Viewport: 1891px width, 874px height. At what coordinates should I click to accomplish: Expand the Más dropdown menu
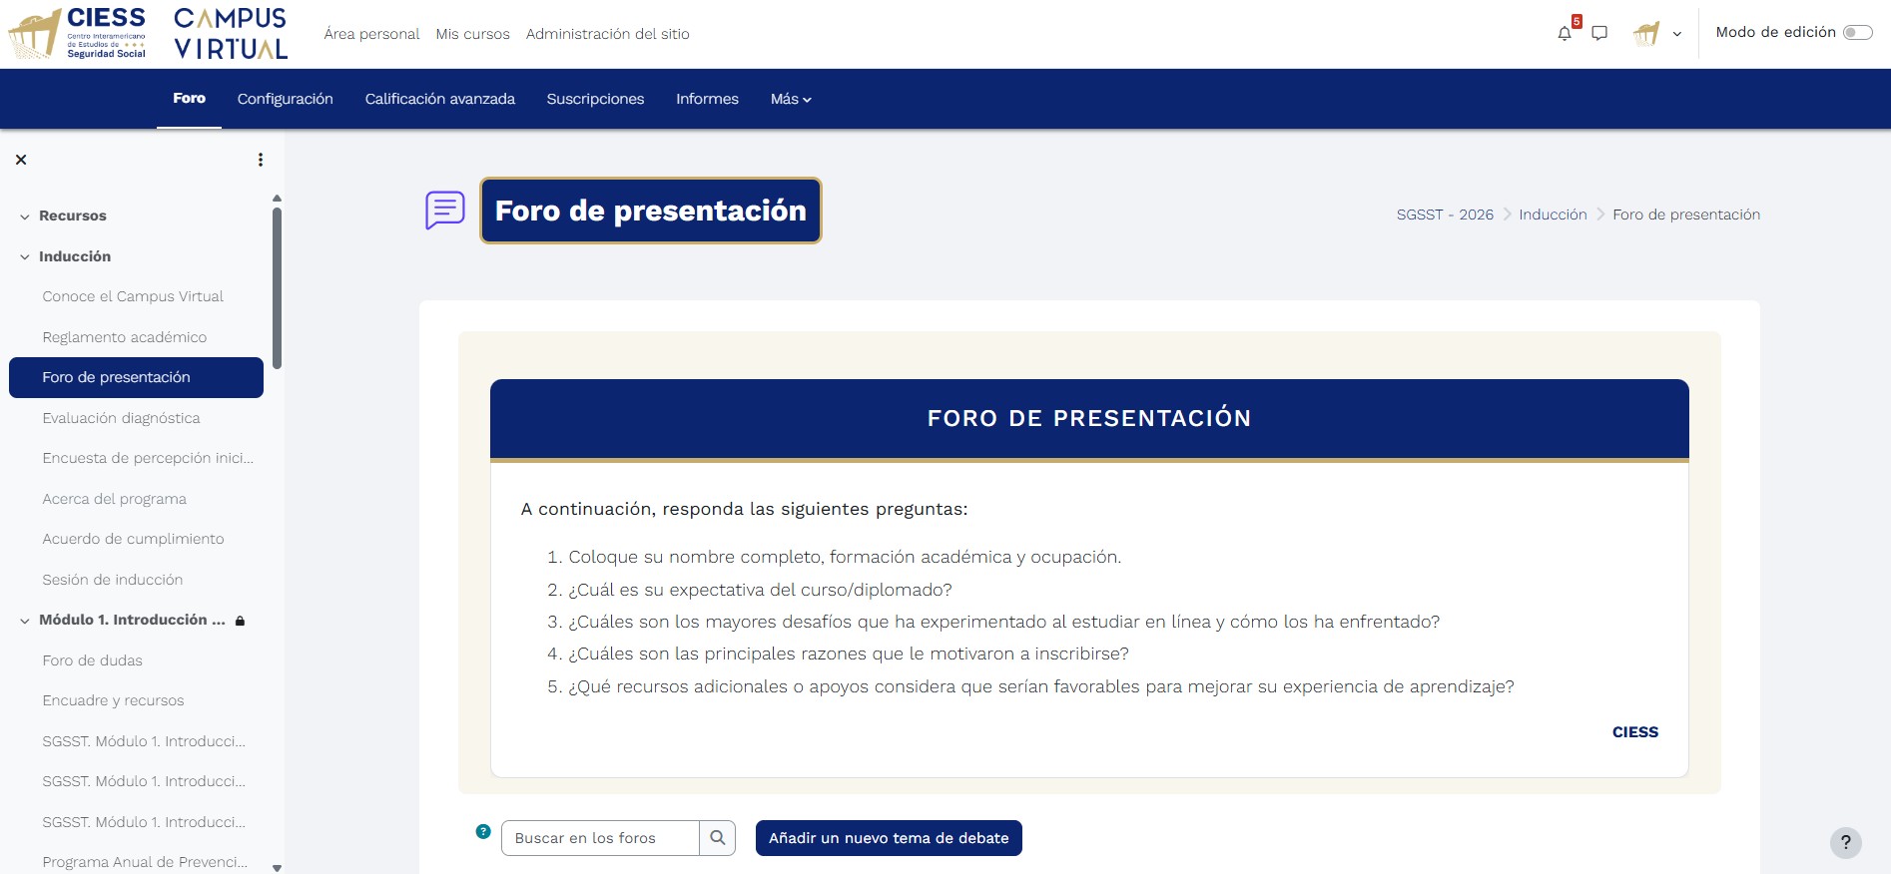click(791, 99)
